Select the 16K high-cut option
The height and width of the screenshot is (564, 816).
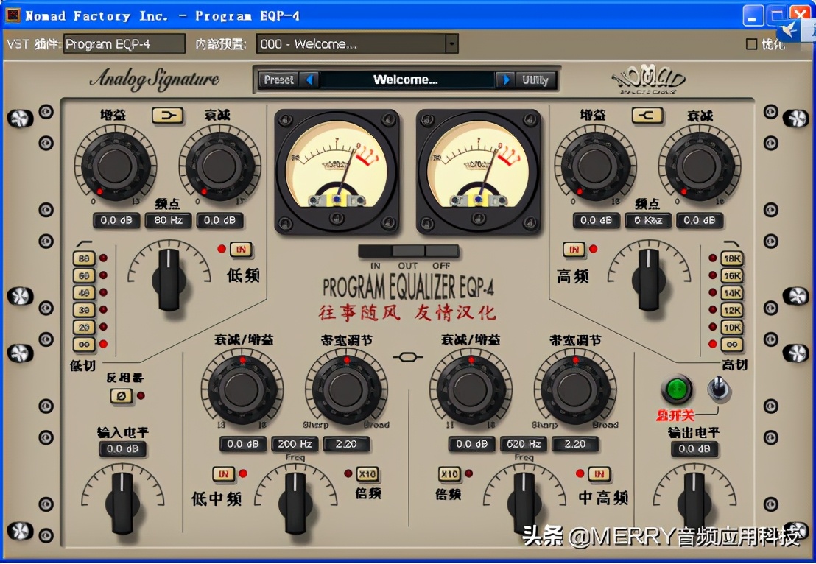pos(732,275)
